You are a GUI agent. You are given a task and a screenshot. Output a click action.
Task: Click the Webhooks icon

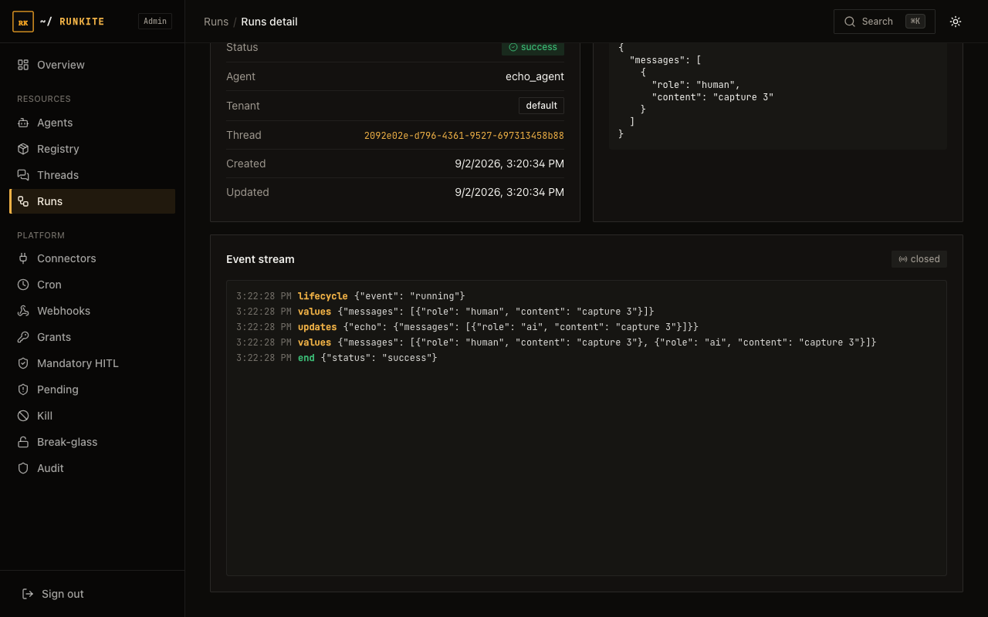tap(23, 311)
